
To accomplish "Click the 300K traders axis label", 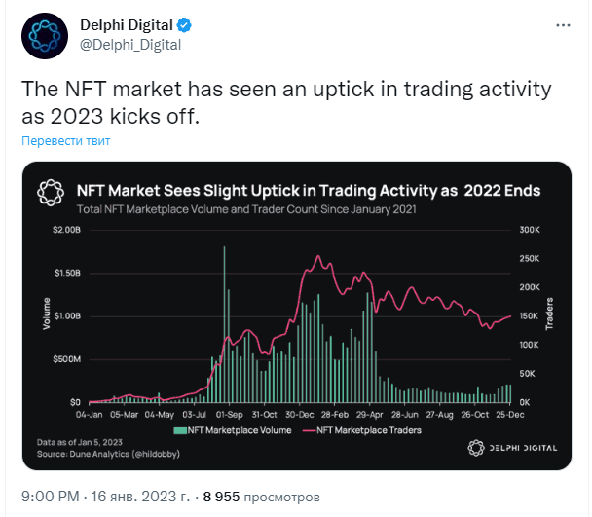I will coord(532,230).
